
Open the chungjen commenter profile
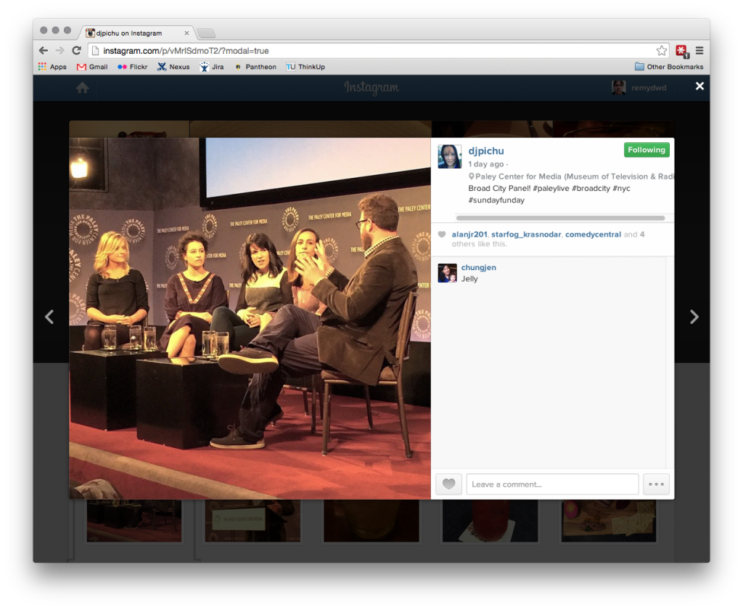pyautogui.click(x=478, y=267)
